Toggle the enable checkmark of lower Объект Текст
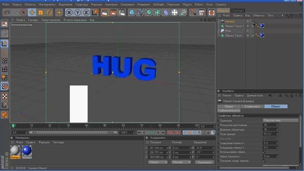 coord(253,36)
